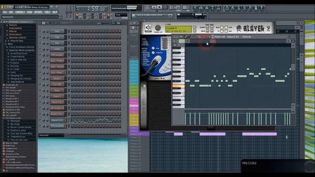This screenshot has width=315, height=177.
Task: Click the Record transport button
Action: [165, 7]
